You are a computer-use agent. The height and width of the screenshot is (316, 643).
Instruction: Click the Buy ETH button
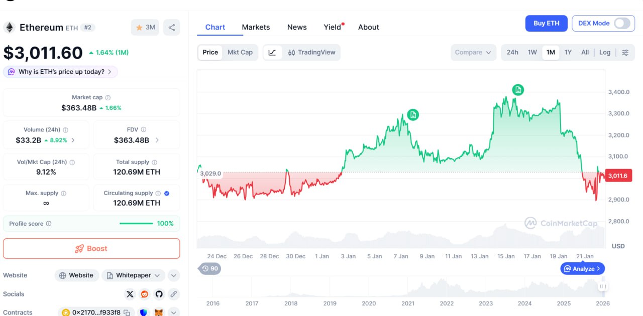[546, 23]
